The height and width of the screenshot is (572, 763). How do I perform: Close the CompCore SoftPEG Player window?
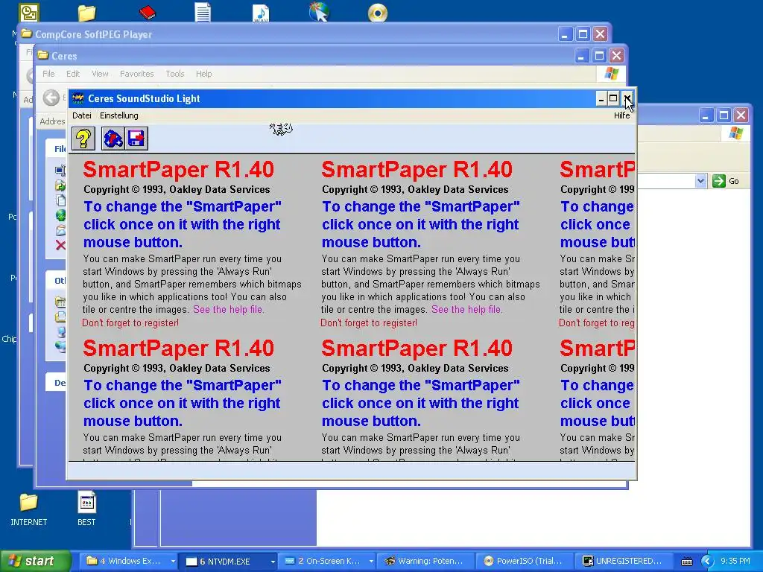[600, 34]
